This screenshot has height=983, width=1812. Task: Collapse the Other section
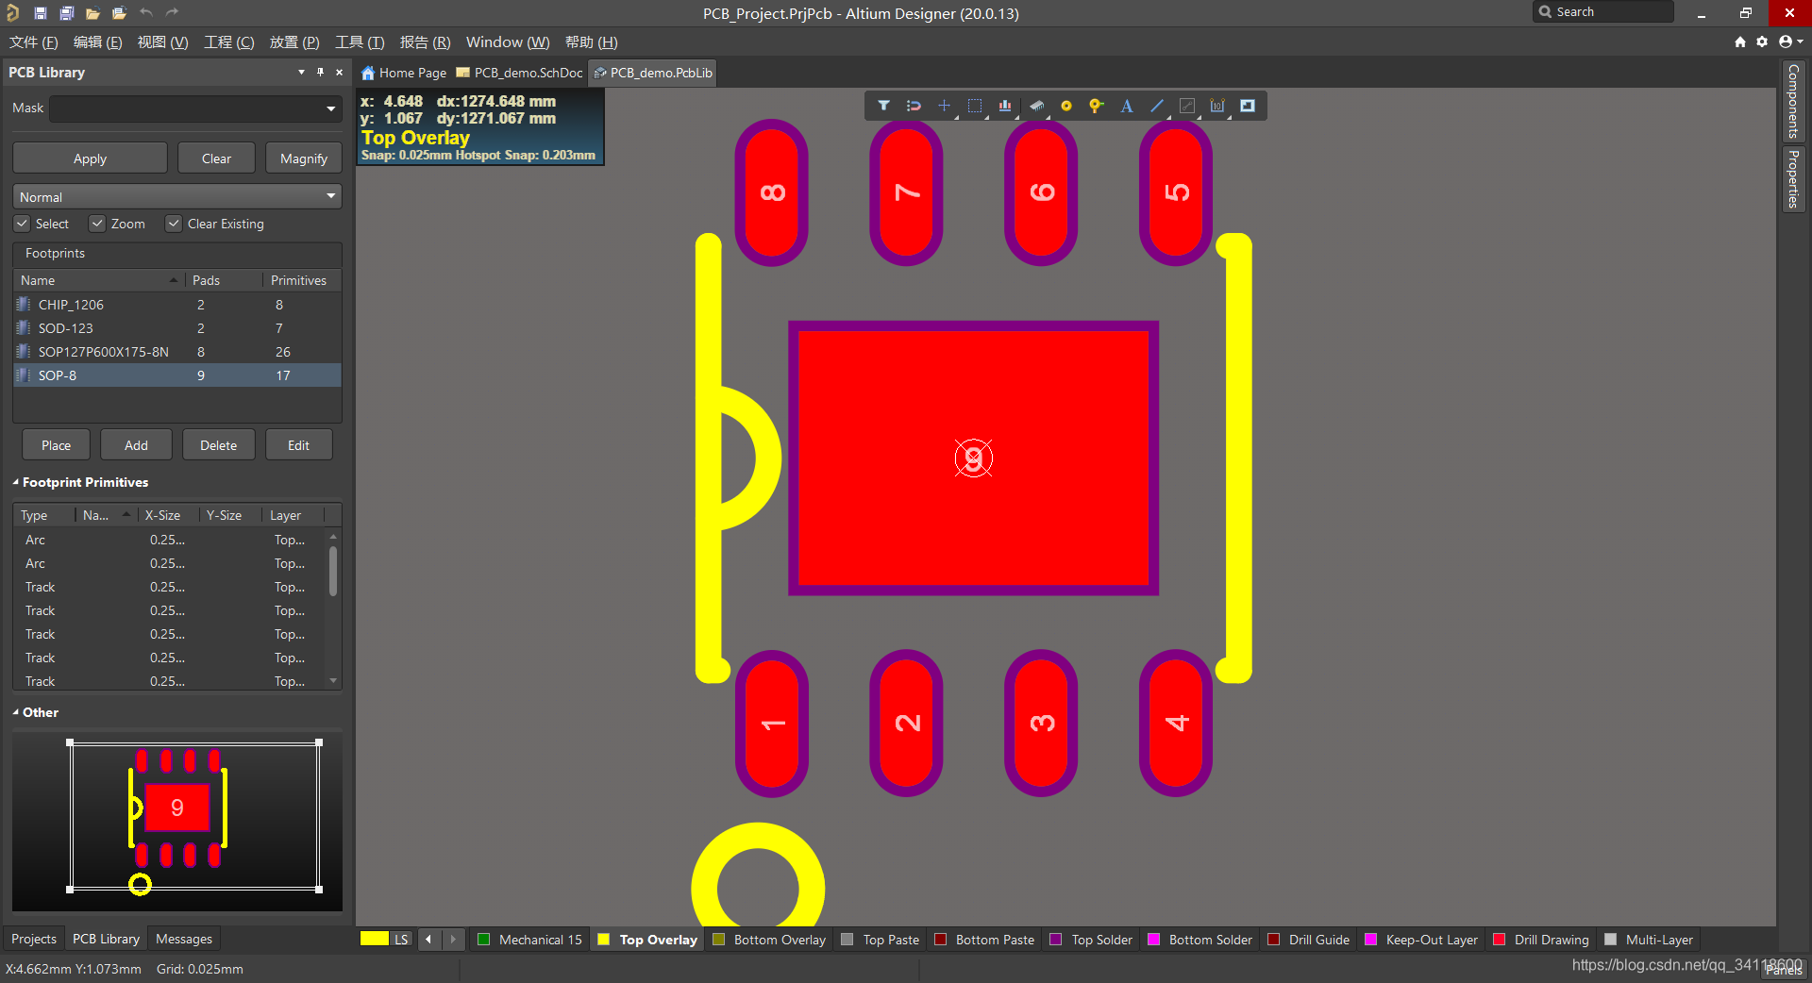(16, 712)
